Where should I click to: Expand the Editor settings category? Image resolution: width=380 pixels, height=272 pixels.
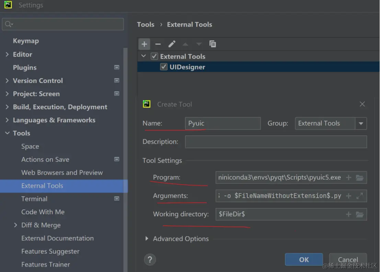pyautogui.click(x=7, y=54)
